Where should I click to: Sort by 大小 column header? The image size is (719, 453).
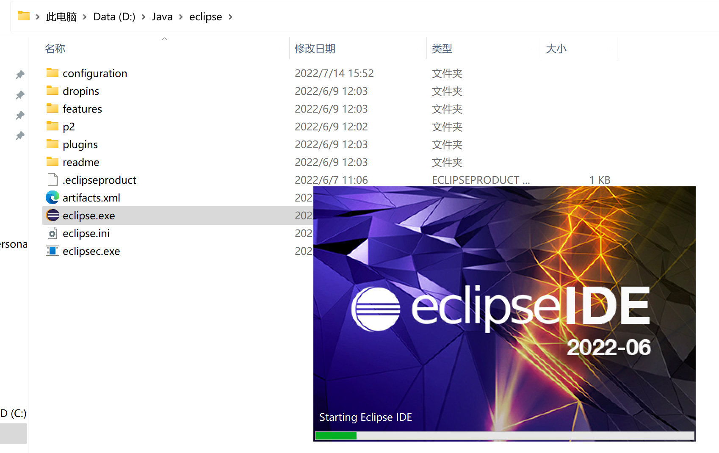coord(556,49)
